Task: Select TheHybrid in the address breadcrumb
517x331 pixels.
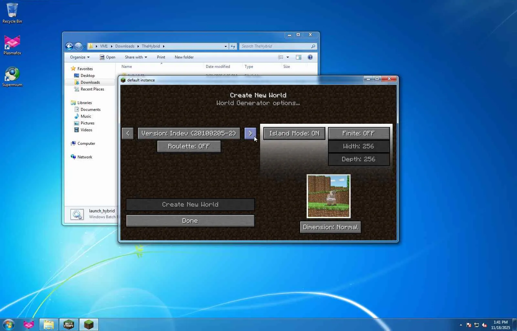Action: tap(151, 46)
